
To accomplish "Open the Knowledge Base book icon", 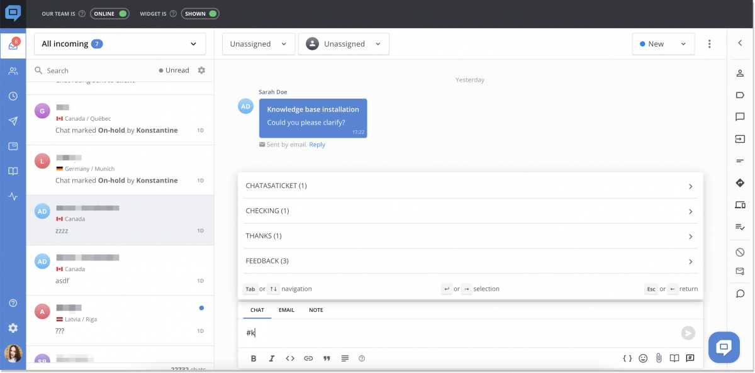I will coord(13,170).
